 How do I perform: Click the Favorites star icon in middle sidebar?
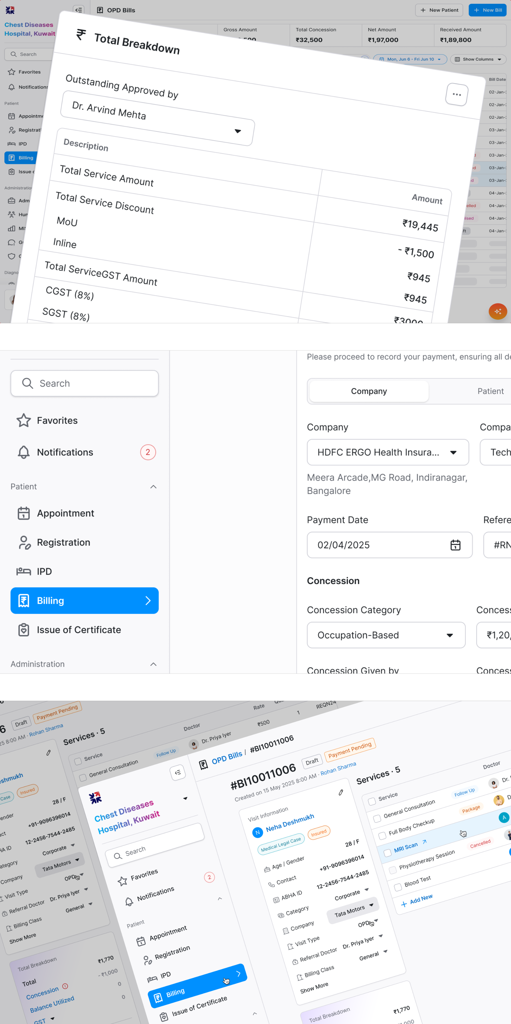(x=24, y=420)
